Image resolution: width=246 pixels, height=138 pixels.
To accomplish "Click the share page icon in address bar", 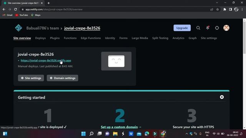I will (x=212, y=9).
